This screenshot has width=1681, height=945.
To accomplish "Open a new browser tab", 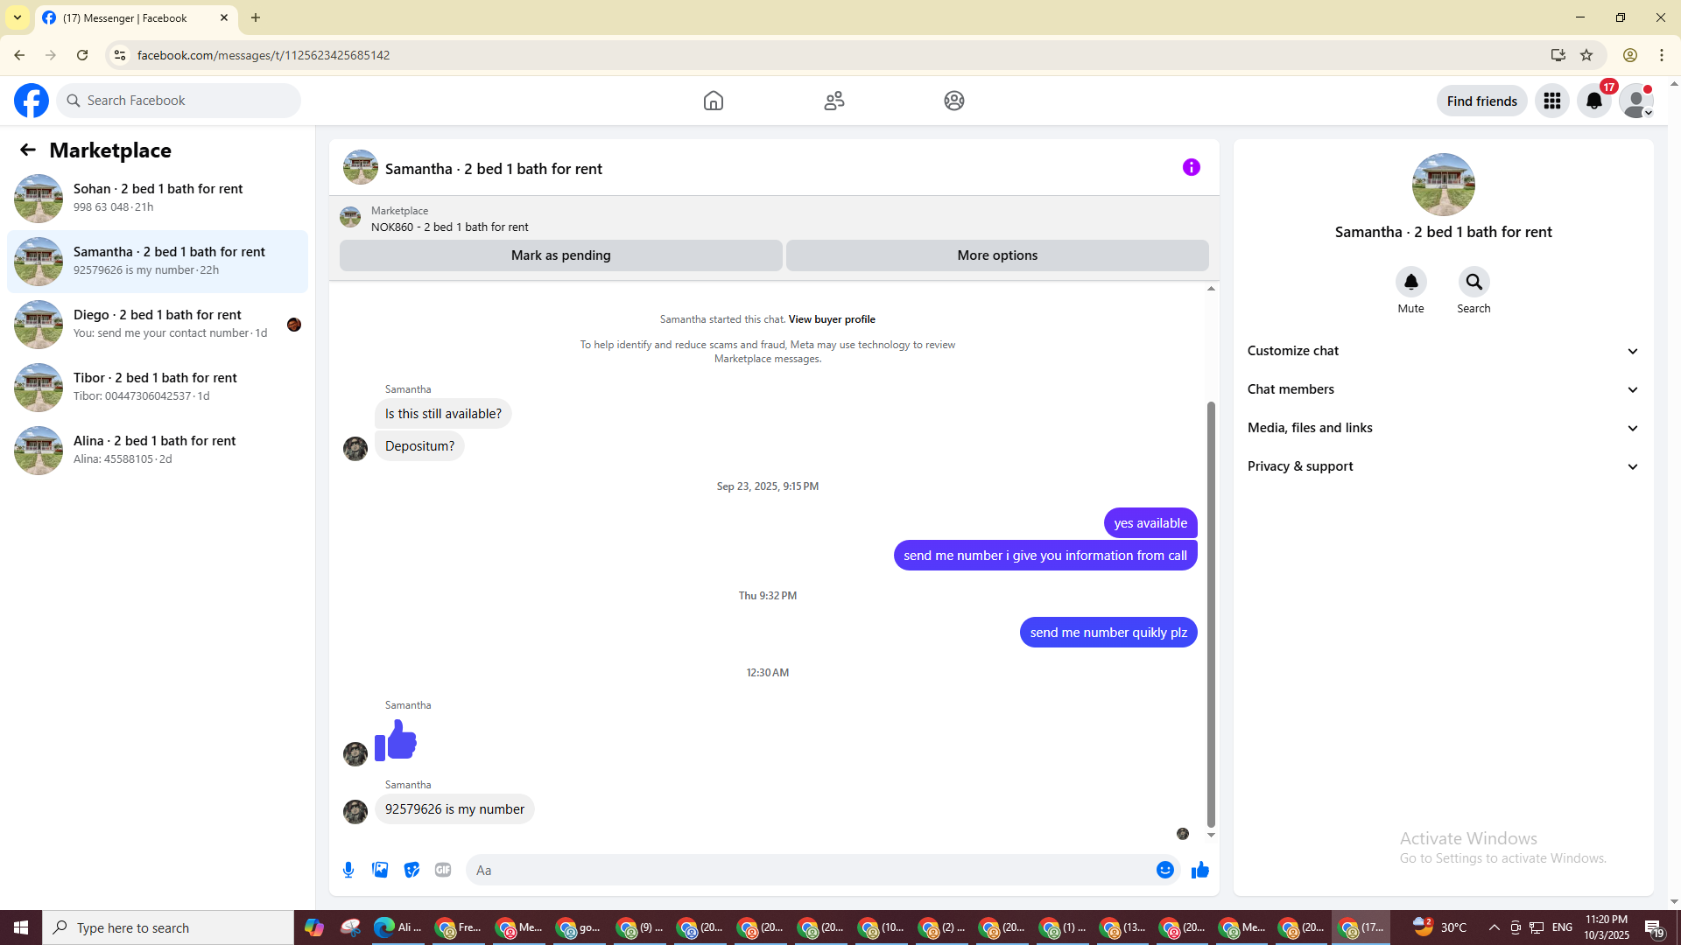I will 256,17.
